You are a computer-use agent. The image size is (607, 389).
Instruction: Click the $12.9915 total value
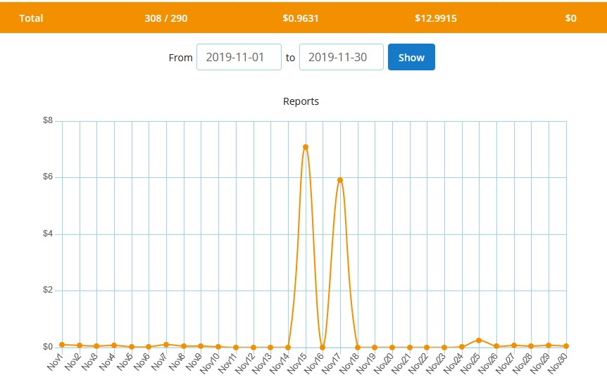[437, 18]
